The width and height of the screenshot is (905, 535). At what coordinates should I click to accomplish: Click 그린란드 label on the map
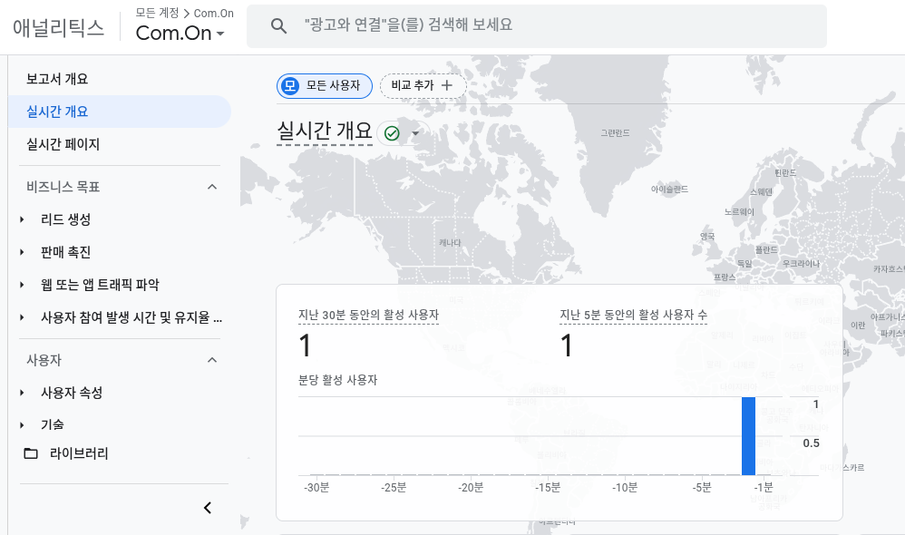(615, 133)
